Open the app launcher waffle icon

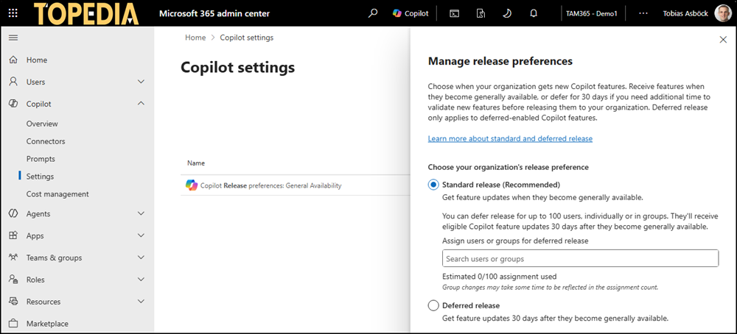click(13, 13)
